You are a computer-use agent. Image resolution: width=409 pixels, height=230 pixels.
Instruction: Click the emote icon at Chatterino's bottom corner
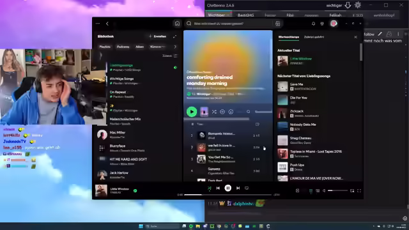(x=405, y=218)
